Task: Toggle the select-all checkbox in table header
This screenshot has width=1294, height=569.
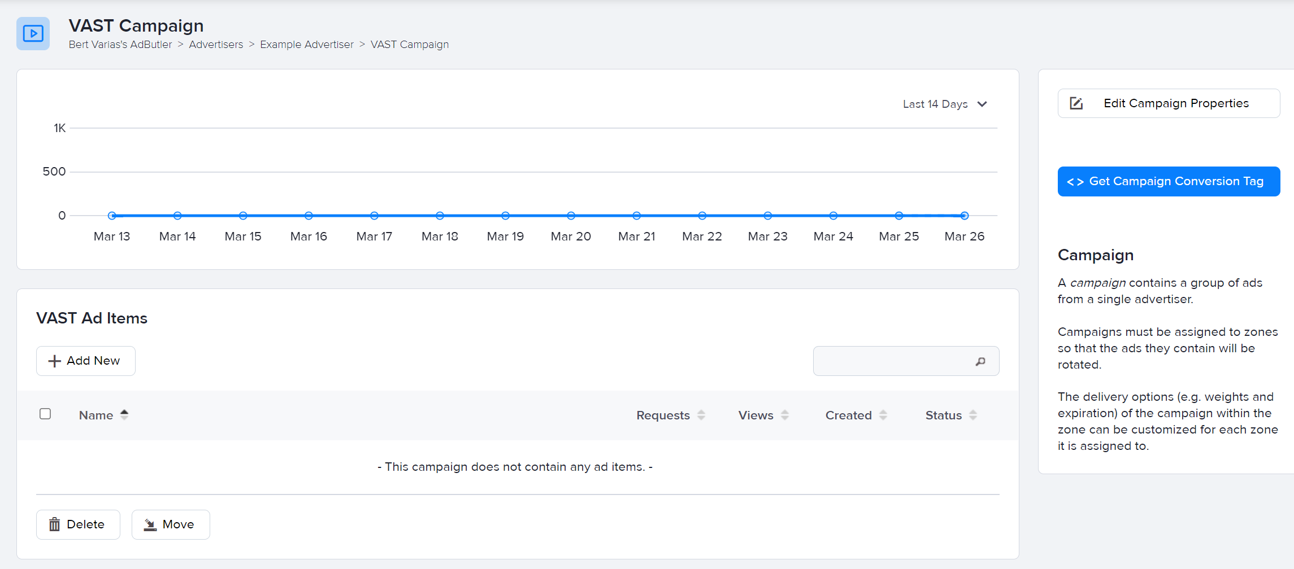Action: point(45,414)
